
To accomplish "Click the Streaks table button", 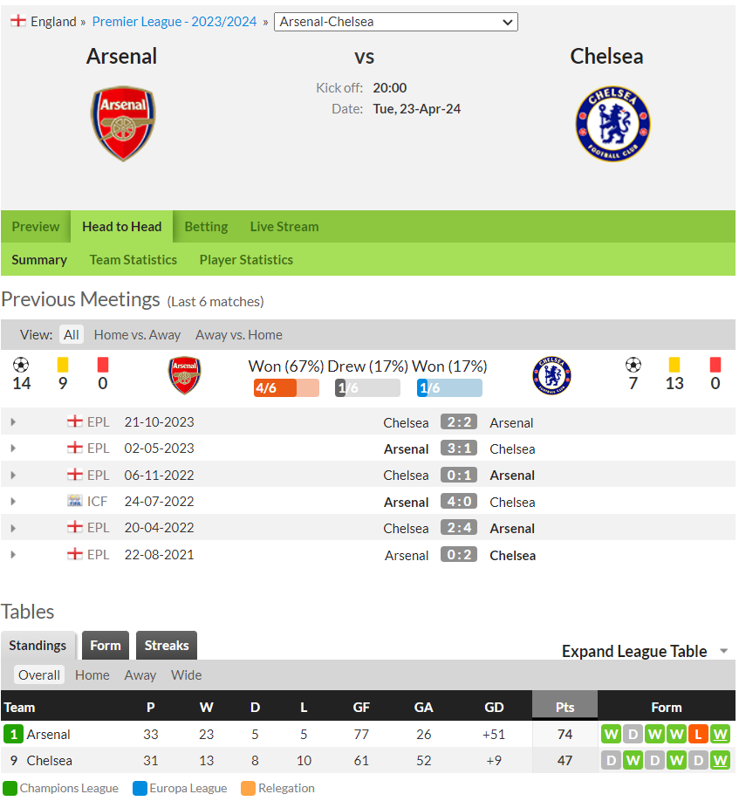I will 167,646.
